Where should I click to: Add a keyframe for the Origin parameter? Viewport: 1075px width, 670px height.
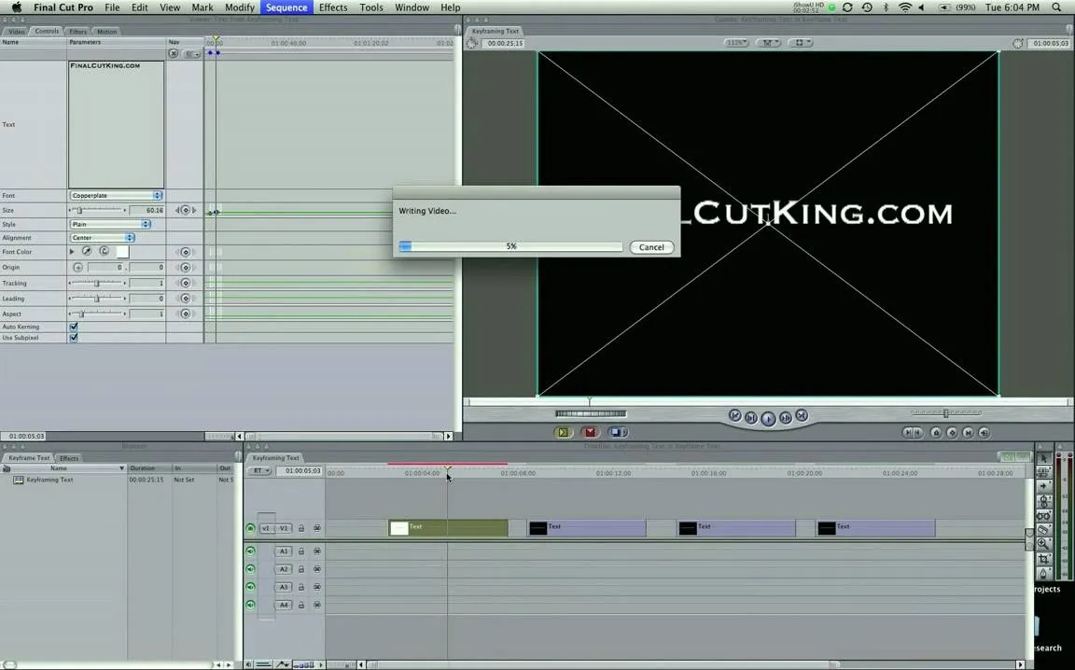pyautogui.click(x=185, y=268)
